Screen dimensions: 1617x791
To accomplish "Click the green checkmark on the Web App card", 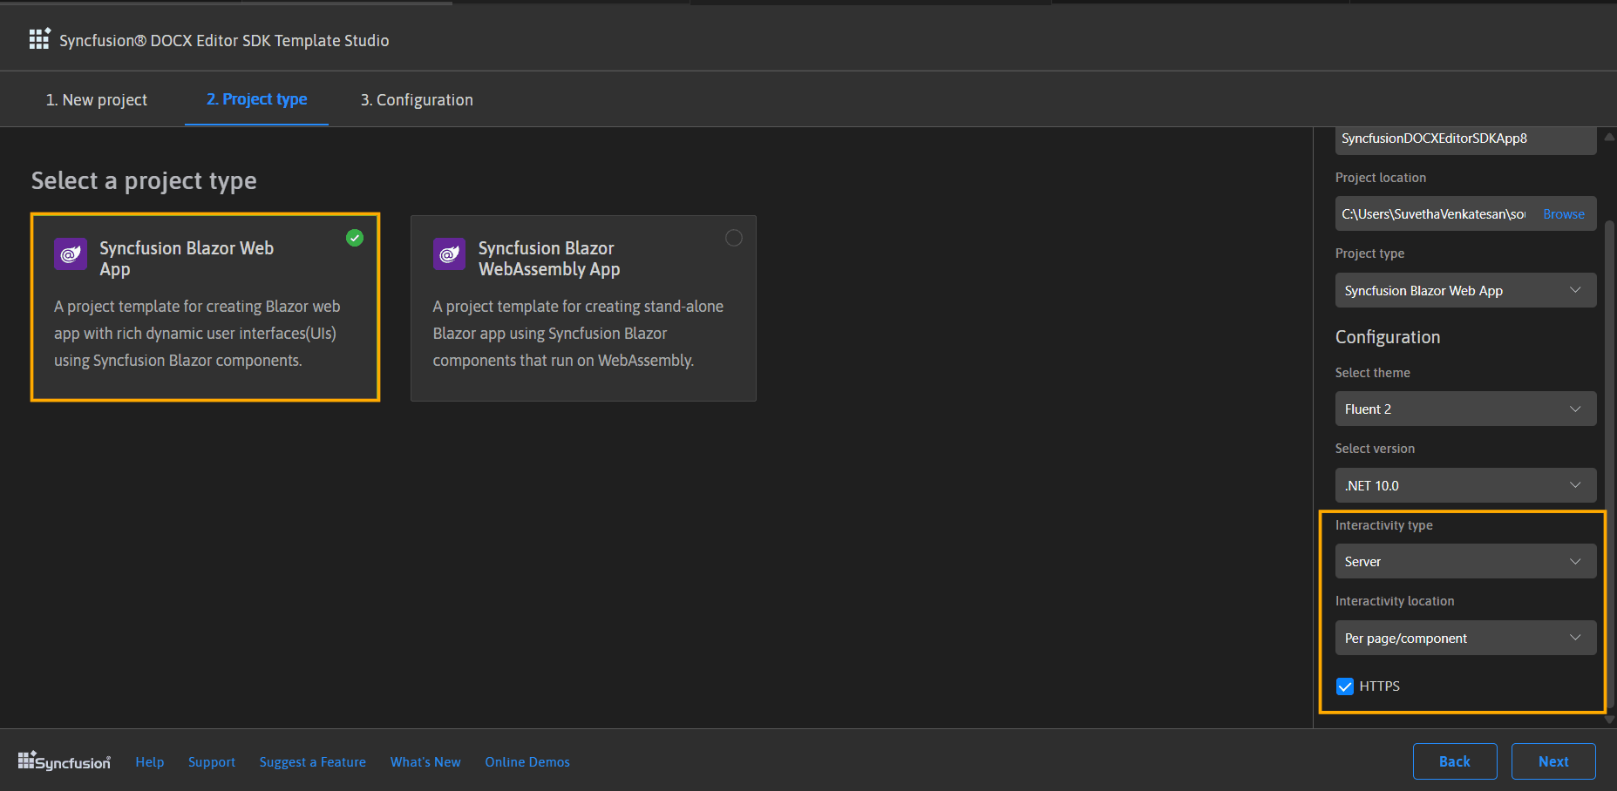I will 354,237.
